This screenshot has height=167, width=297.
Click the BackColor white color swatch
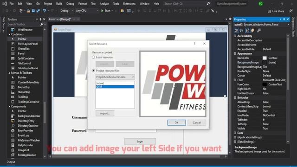(265, 58)
